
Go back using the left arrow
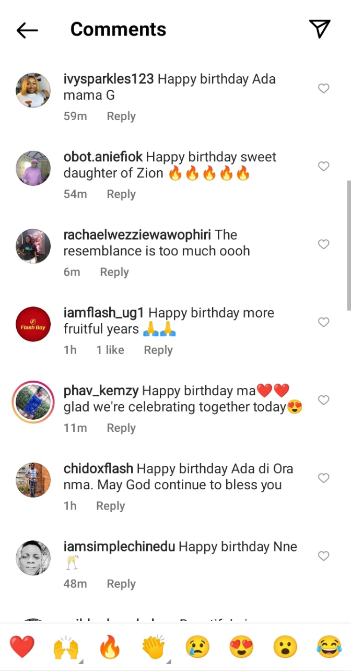click(x=27, y=30)
